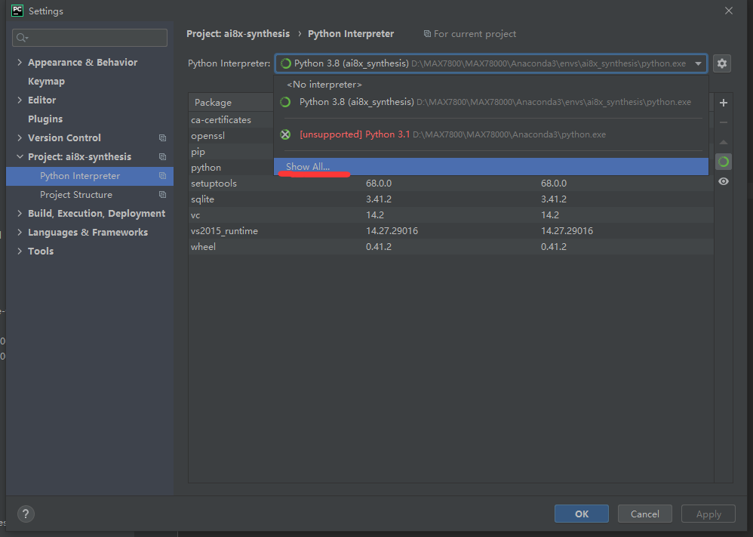The width and height of the screenshot is (753, 537).
Task: Click the Cancel button
Action: coord(645,514)
